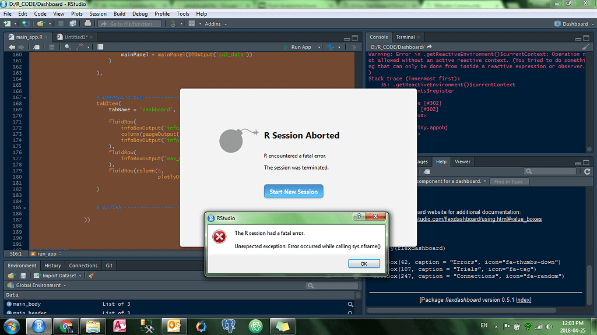
Task: Open the Connections tab
Action: click(83, 265)
